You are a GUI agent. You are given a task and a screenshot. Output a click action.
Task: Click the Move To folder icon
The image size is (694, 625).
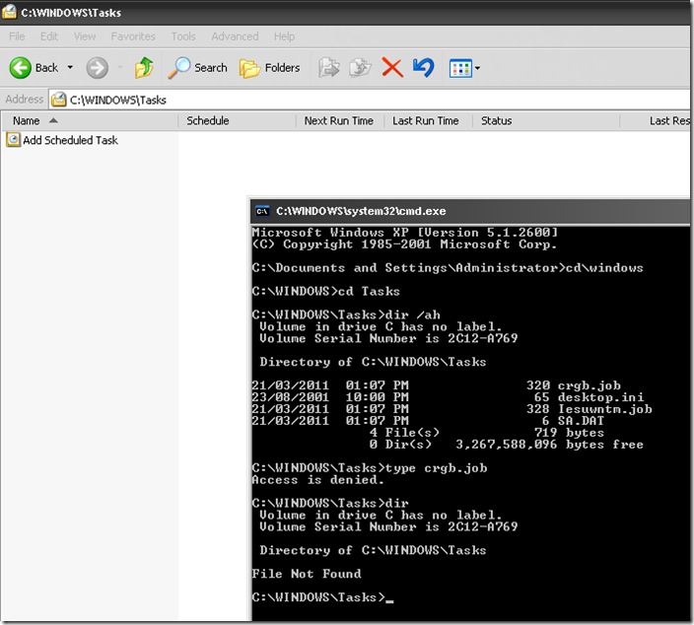329,68
